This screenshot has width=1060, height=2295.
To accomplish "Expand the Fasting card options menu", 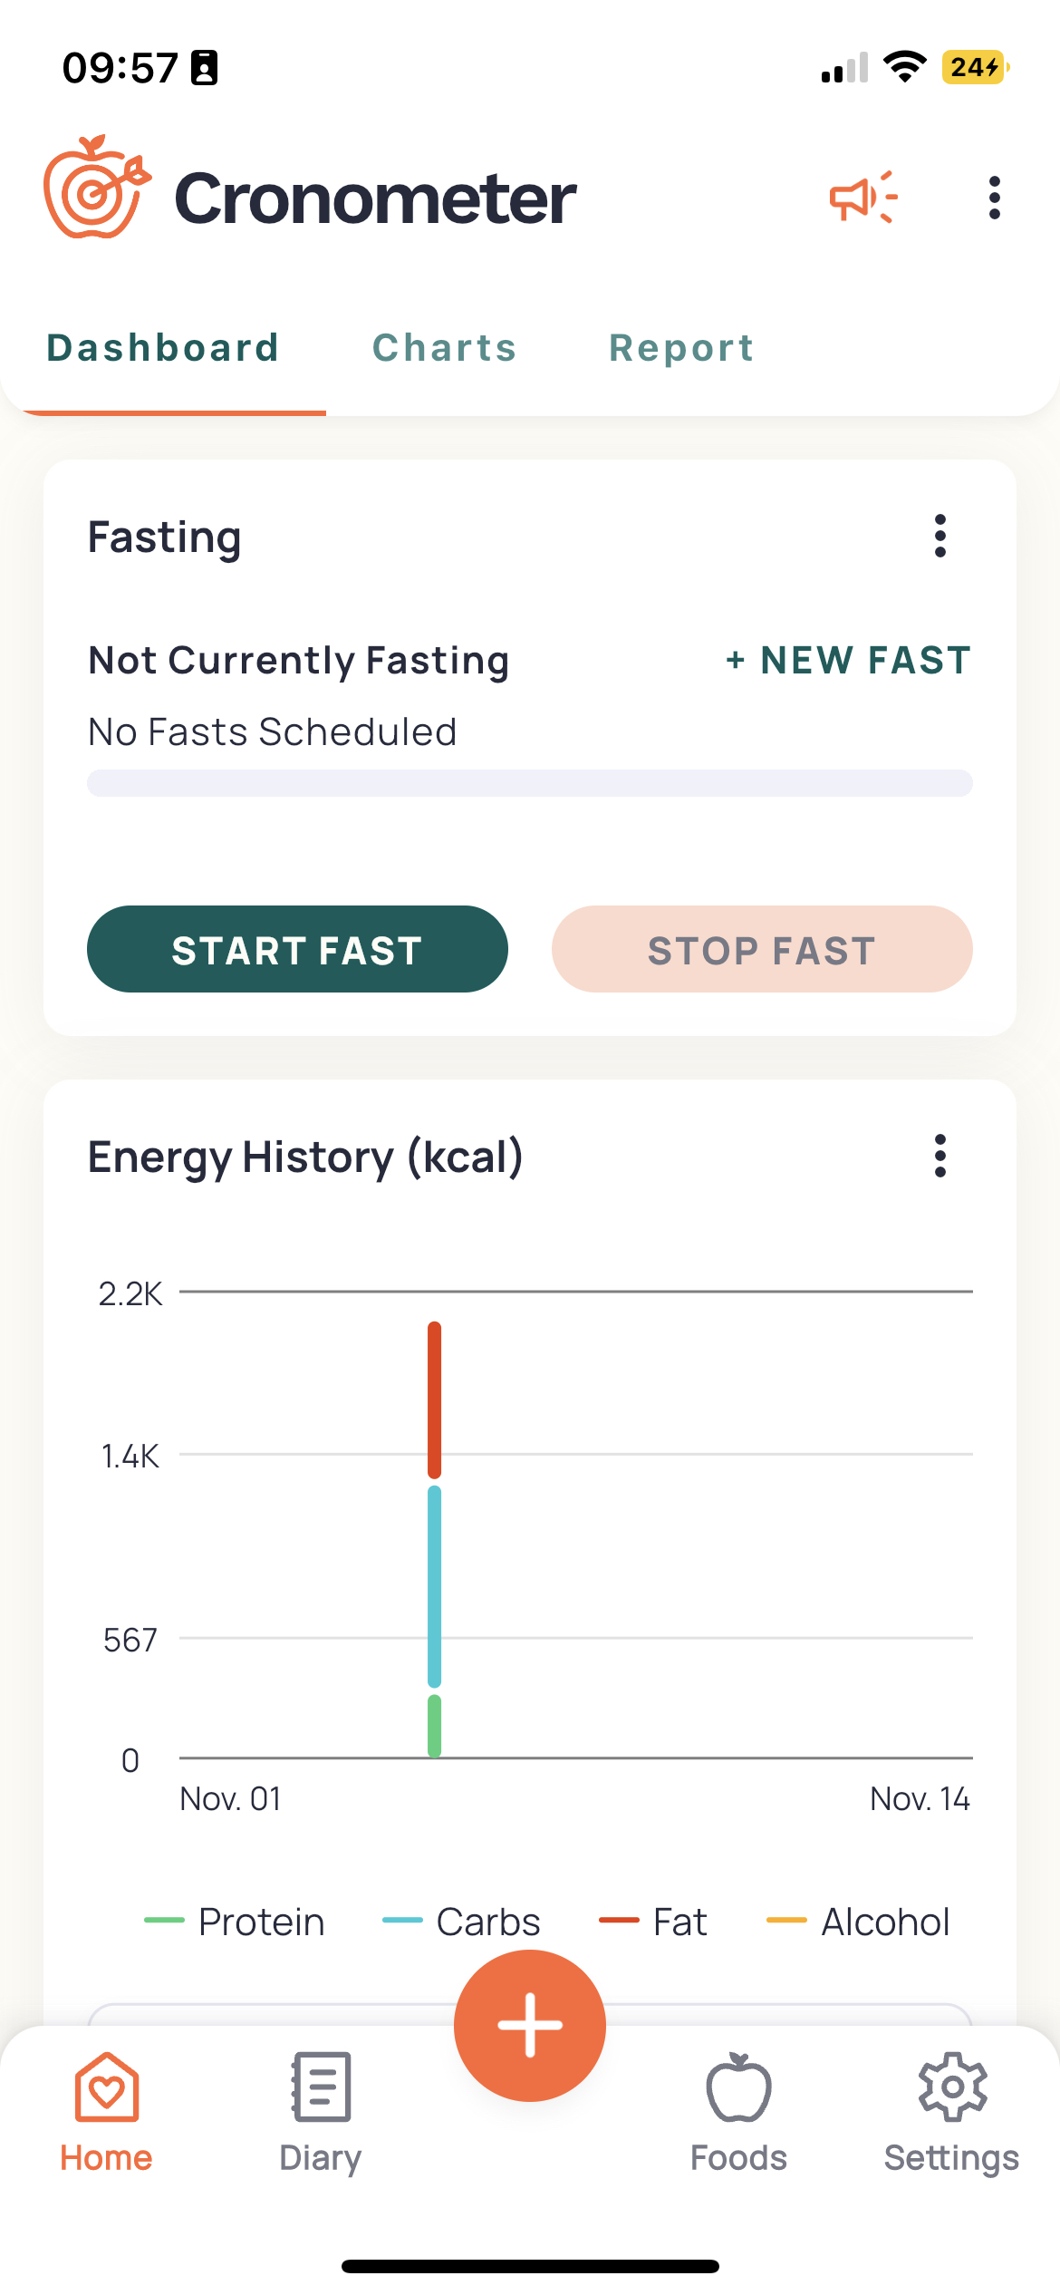I will (x=940, y=537).
